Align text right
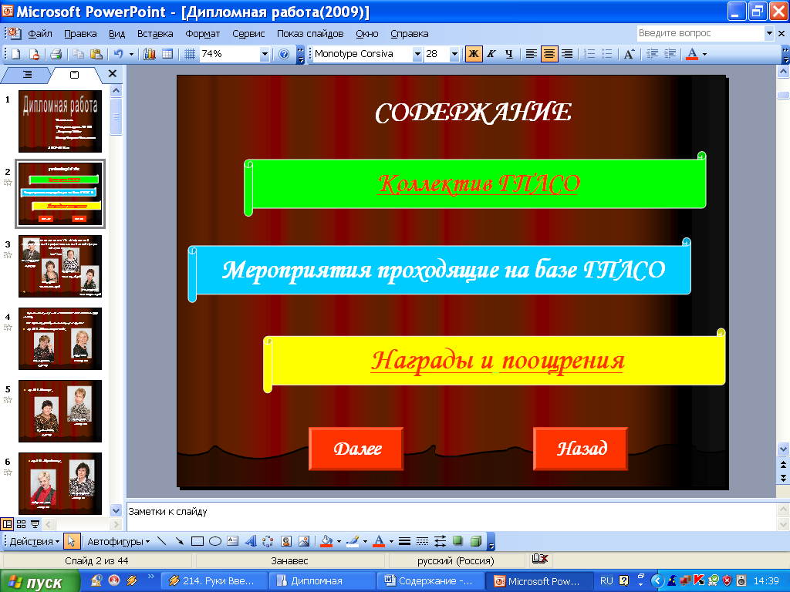 [567, 54]
